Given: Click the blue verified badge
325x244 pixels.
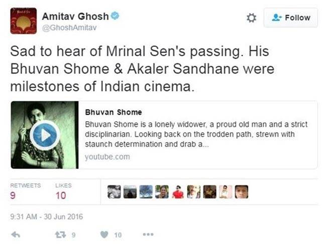Looking at the screenshot, I should [x=115, y=16].
